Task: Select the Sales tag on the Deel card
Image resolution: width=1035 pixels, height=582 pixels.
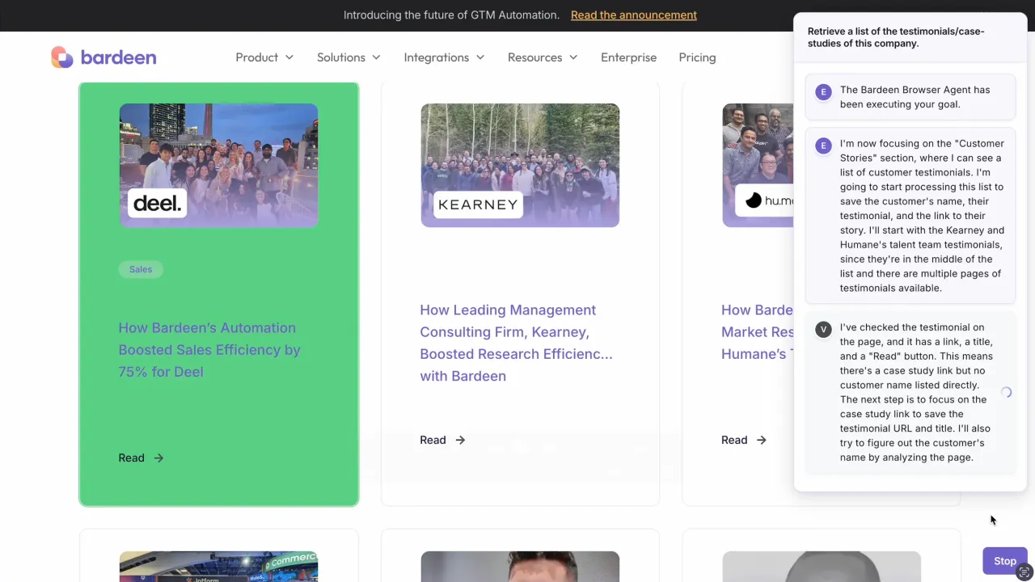Action: point(141,269)
